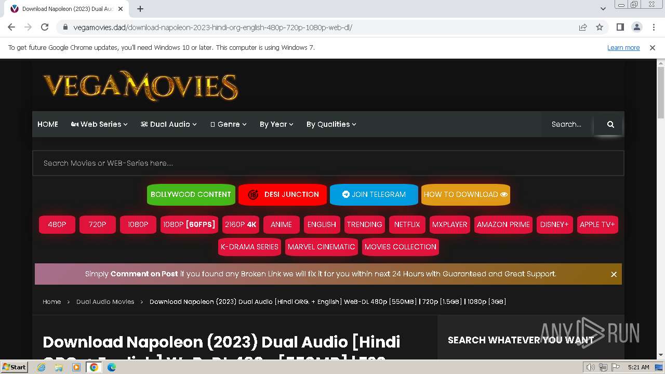665x374 pixels.
Task: Expand the Dual Audio menu
Action: click(x=168, y=124)
